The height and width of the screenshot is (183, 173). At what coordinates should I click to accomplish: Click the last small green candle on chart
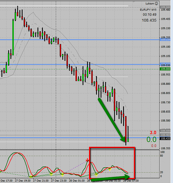pyautogui.click(x=128, y=140)
